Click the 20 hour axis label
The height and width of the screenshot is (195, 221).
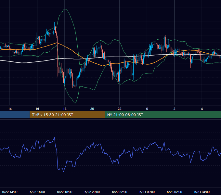(x=92, y=109)
